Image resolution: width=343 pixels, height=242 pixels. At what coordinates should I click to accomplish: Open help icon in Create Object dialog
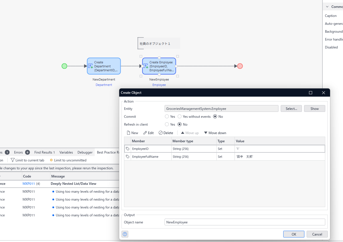(x=125, y=234)
